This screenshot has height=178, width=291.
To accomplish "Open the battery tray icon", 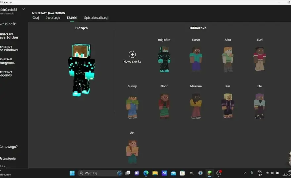I will (x=277, y=173).
